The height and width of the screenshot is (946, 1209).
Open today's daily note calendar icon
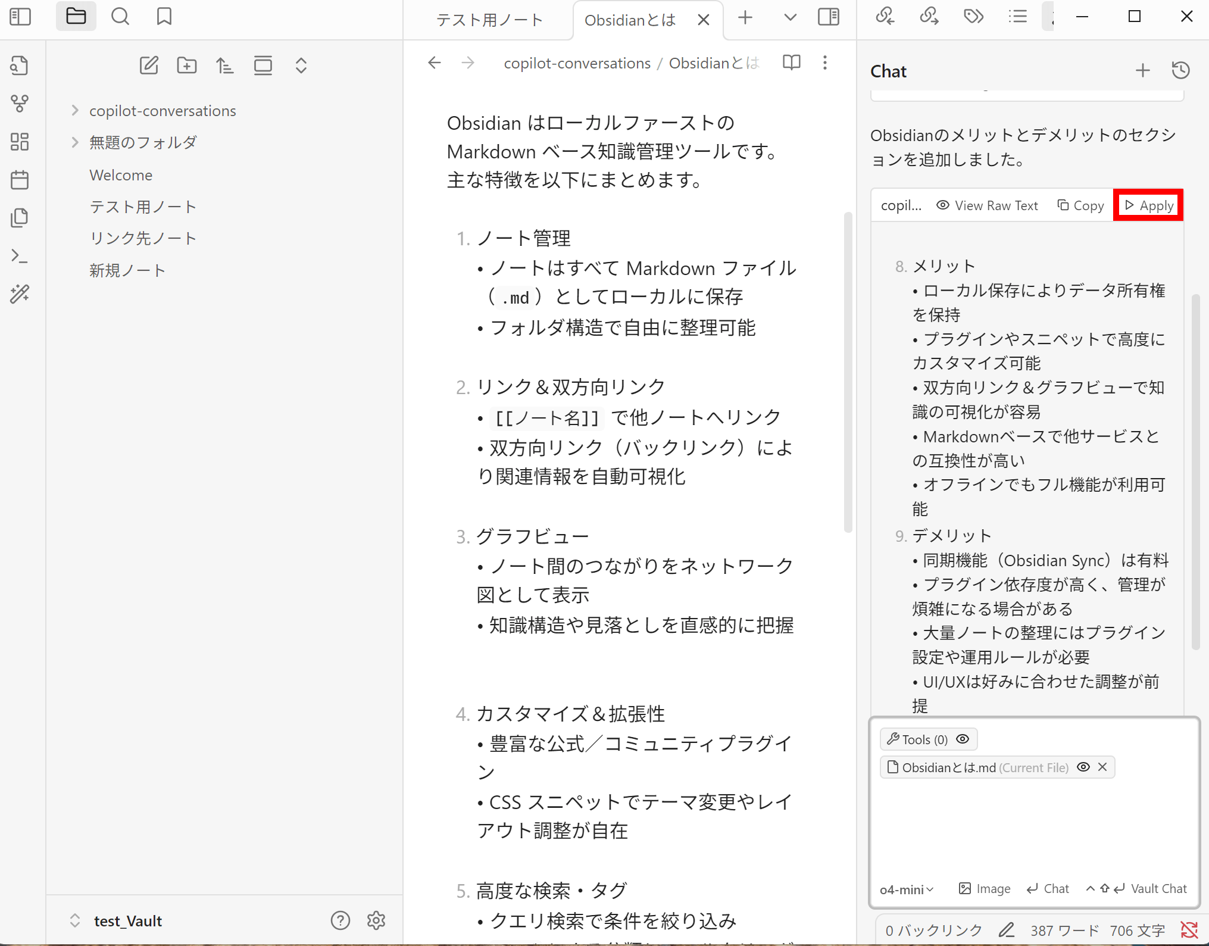click(20, 180)
